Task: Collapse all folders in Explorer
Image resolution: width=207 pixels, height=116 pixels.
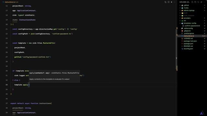Action: pyautogui.click(x=201, y=2)
